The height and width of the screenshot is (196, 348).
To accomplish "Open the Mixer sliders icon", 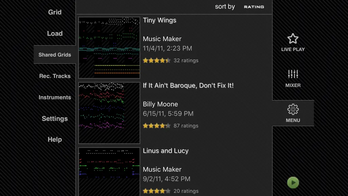I will pyautogui.click(x=293, y=74).
